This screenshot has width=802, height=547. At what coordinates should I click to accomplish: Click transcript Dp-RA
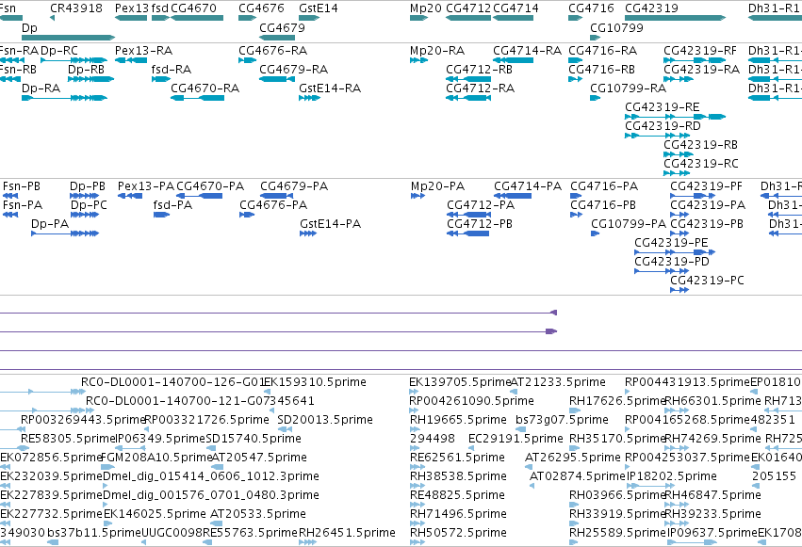click(41, 88)
